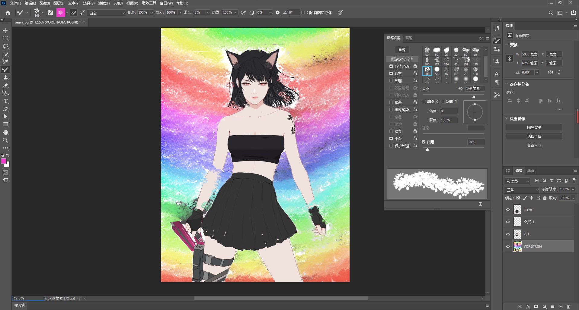Select the Eyedropper tool
The image size is (579, 310).
pos(5,62)
